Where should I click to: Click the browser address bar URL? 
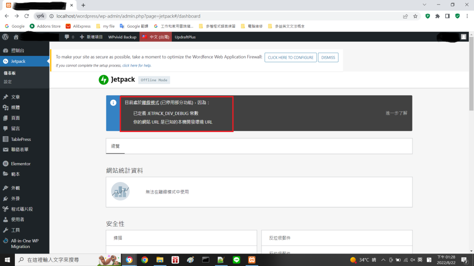(x=128, y=16)
